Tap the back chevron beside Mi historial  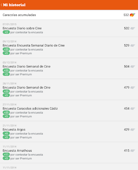(x=1, y=5)
